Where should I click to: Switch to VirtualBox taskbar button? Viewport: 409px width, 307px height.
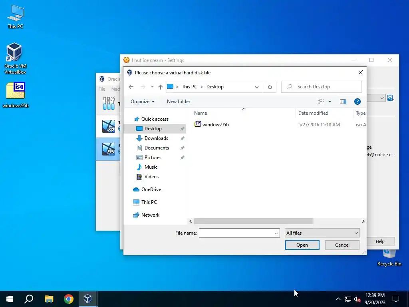[87, 299]
